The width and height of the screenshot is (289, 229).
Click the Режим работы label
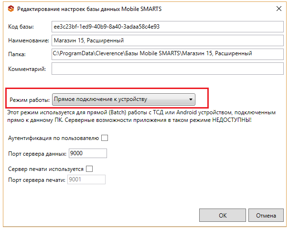click(30, 100)
